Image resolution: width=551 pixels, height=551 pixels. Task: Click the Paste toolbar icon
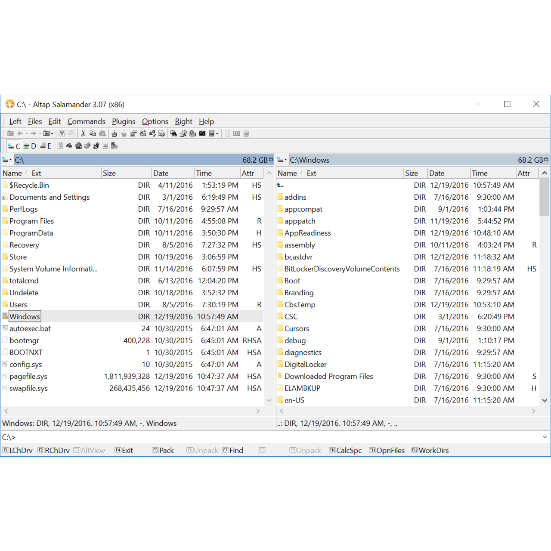(102, 133)
